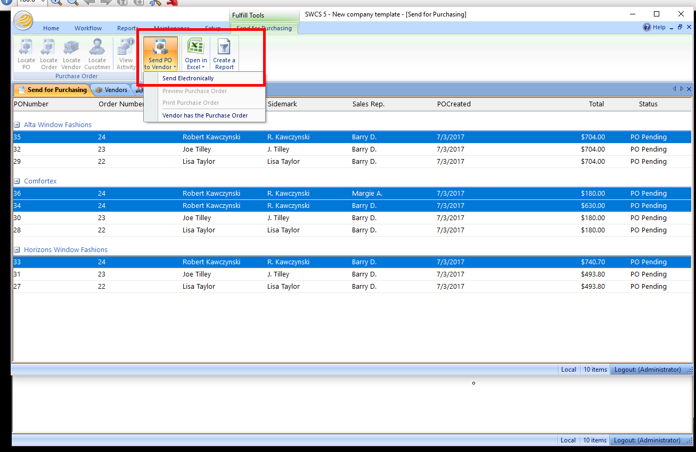Click the Locate Order ribbon icon
The width and height of the screenshot is (696, 452).
tap(48, 54)
